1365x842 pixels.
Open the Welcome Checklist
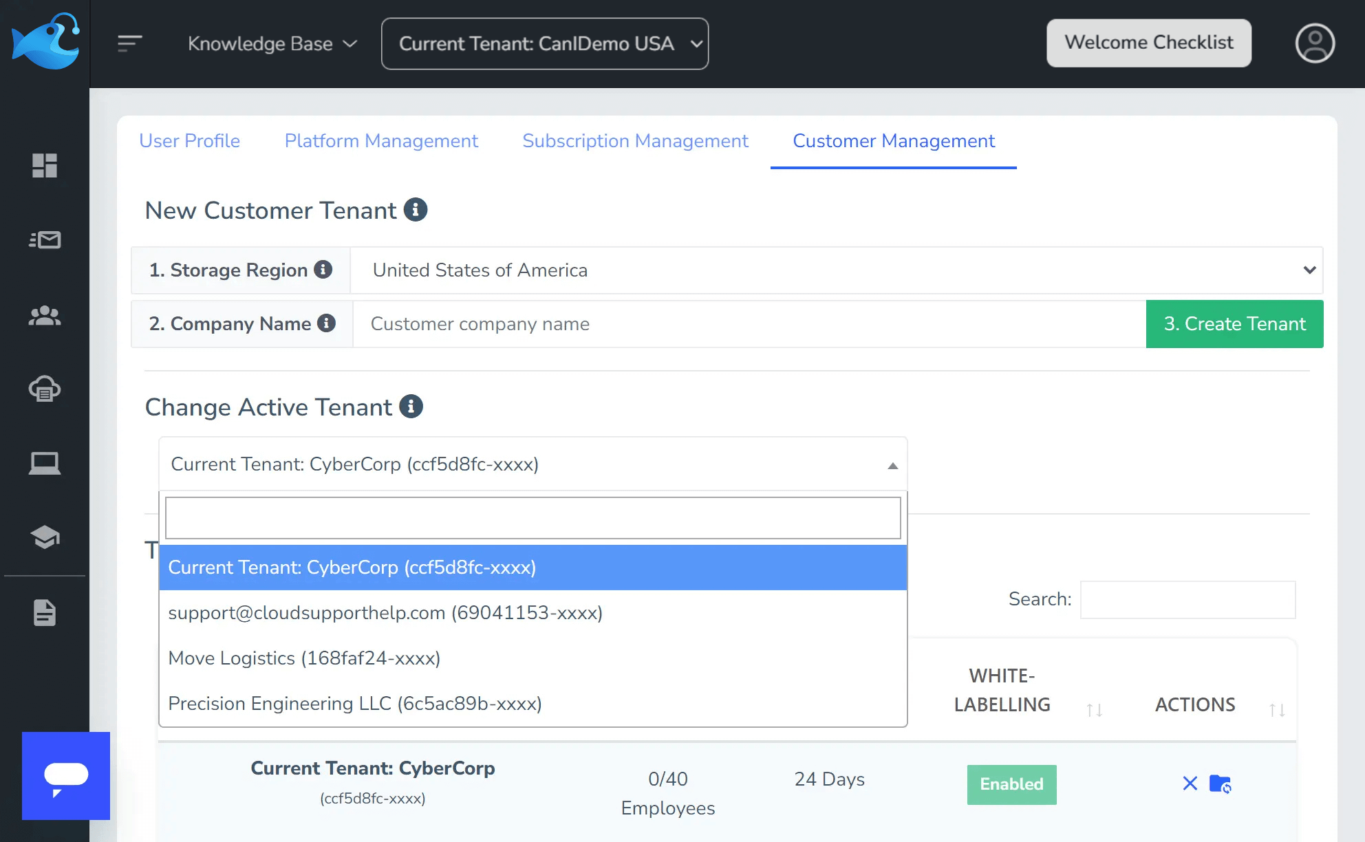pos(1148,43)
